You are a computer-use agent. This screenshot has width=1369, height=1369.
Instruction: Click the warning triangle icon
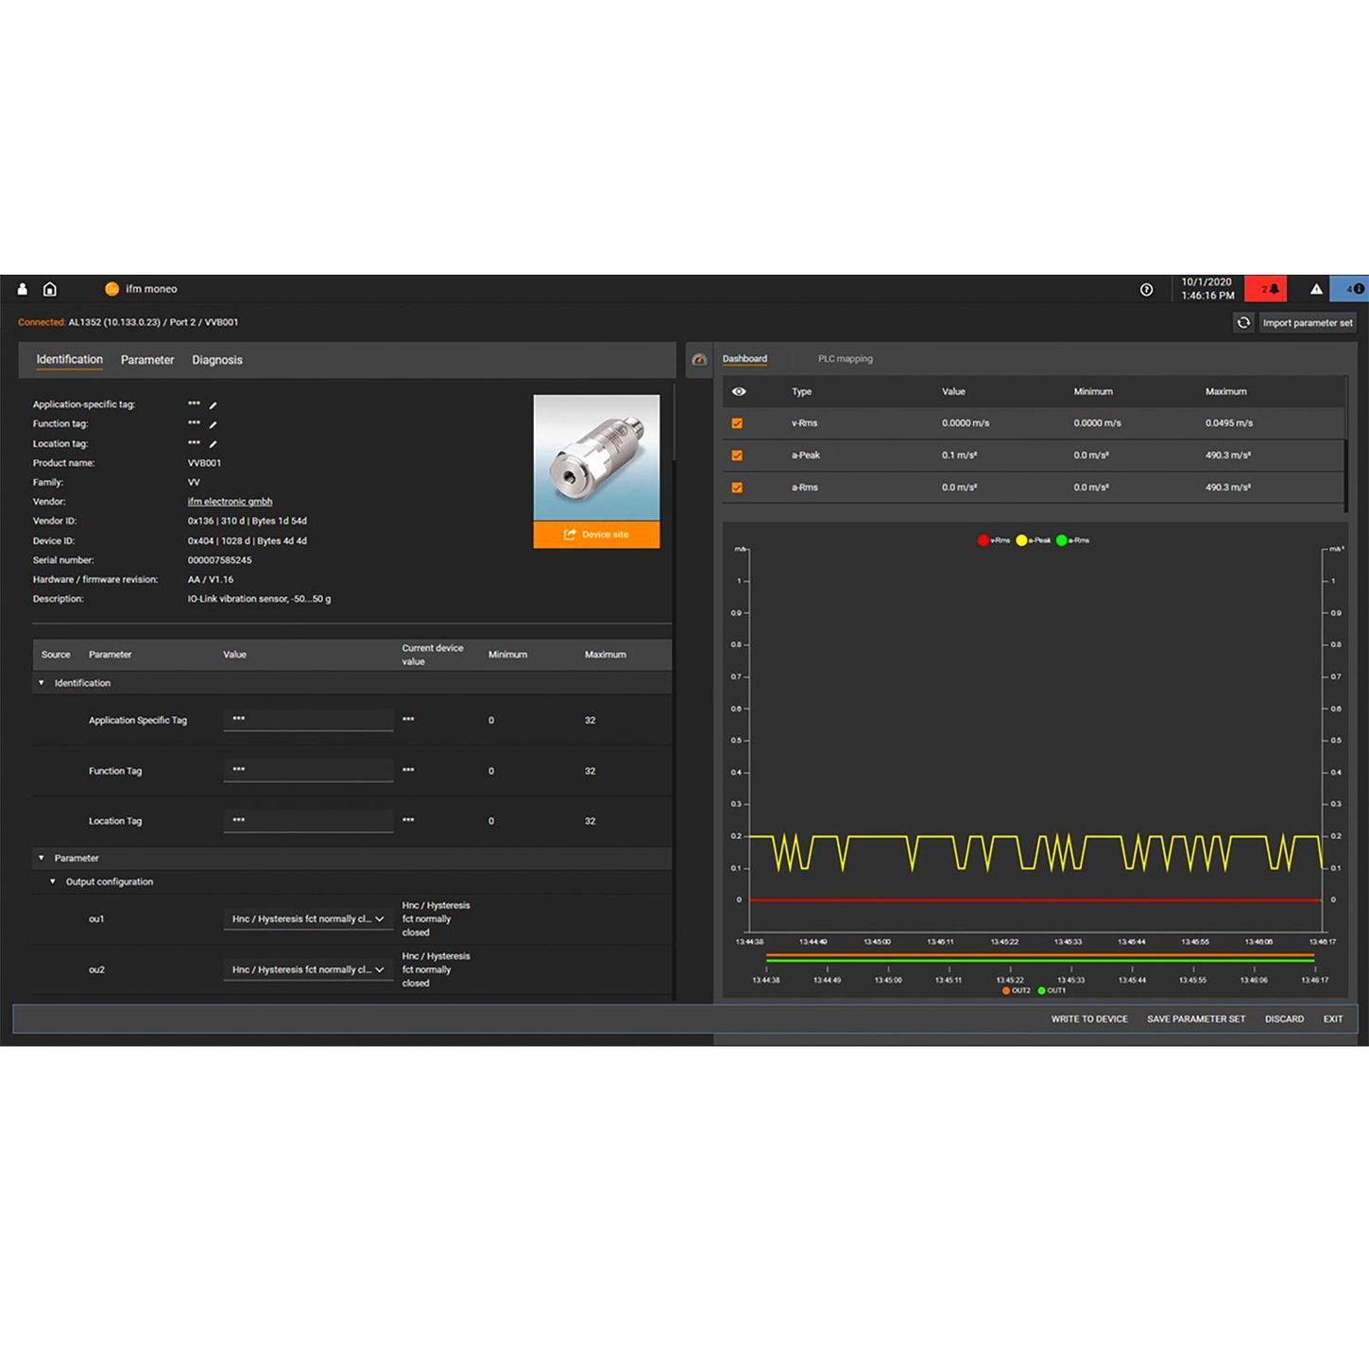(1315, 289)
